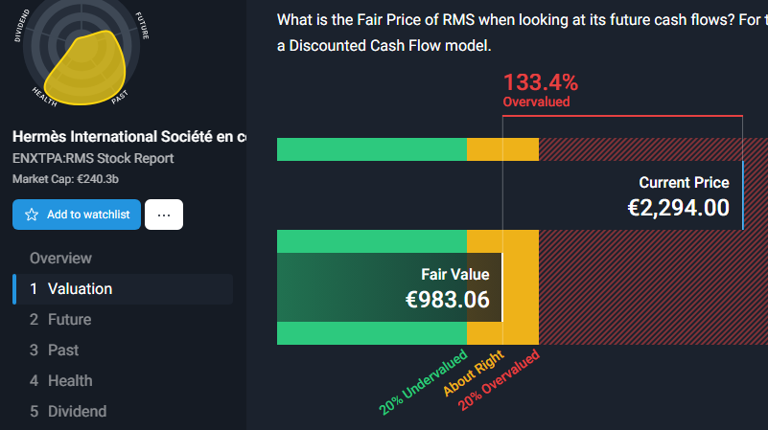Click the star icon in Add to watchlist
768x430 pixels.
tap(32, 215)
